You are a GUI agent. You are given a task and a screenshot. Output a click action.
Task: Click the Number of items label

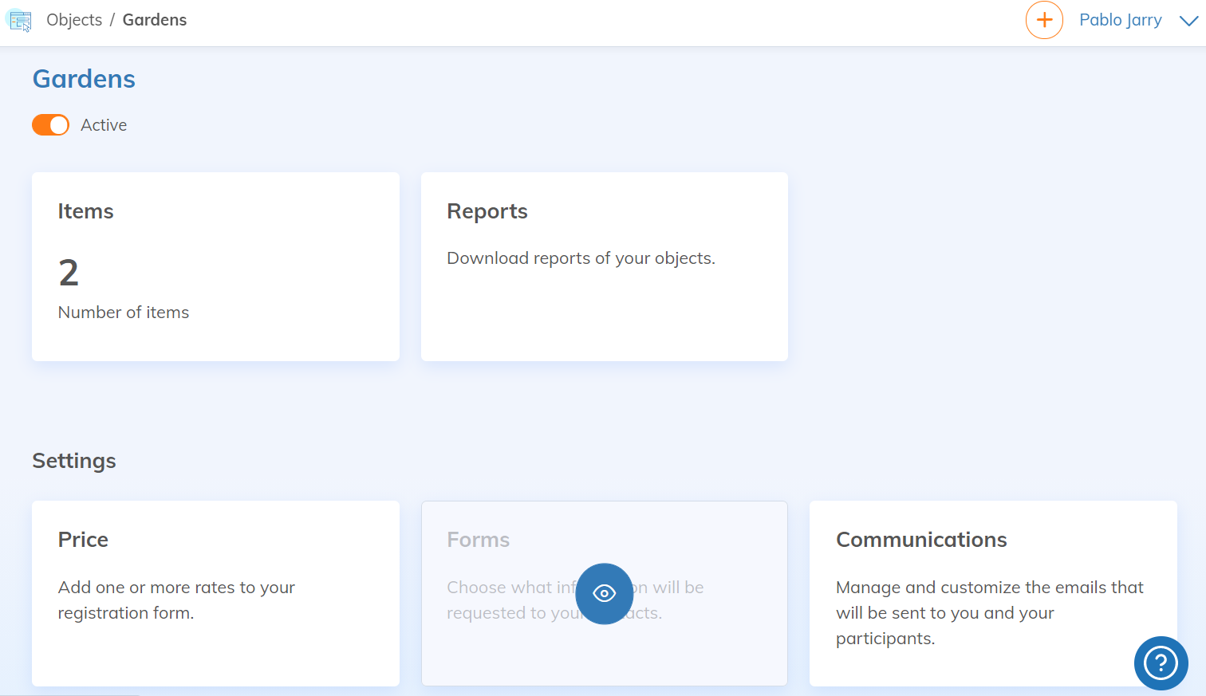click(x=124, y=313)
